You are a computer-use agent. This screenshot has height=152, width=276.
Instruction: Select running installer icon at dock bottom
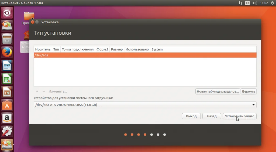coord(7,145)
